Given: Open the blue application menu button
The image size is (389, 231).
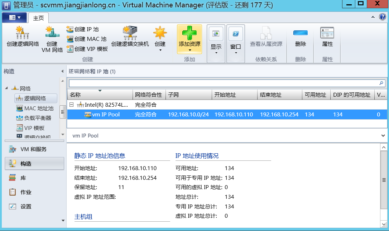Looking at the screenshot, I should [x=15, y=18].
